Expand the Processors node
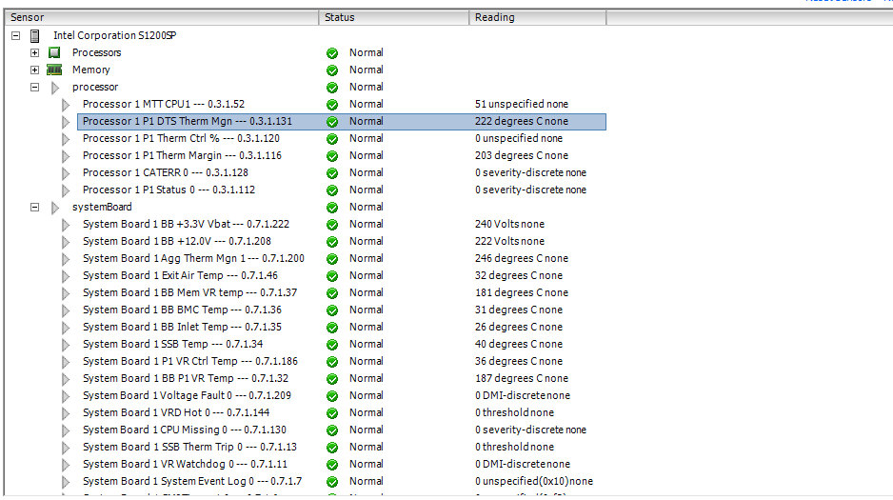The image size is (893, 500). tap(34, 53)
